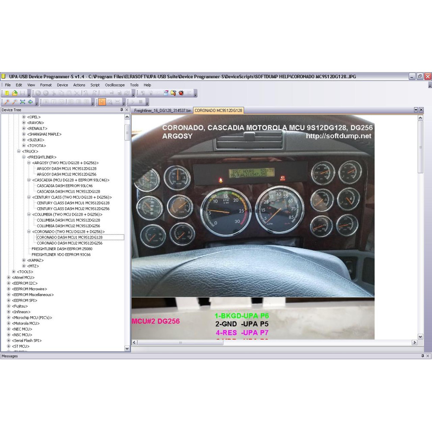Screen dimensions: 432x432
Task: Click the red bug debug icon
Action: pos(181,93)
